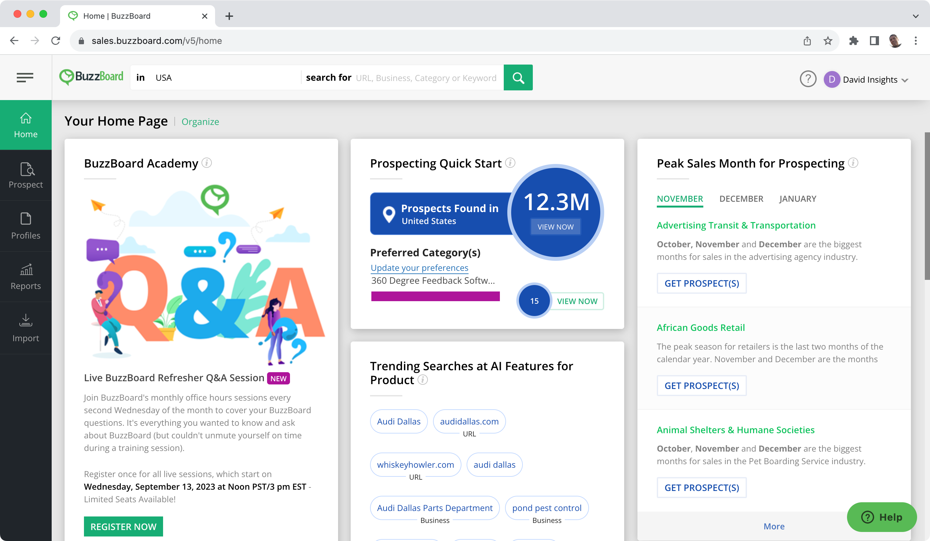
Task: Select the whiskeyhowler.com trending URL
Action: (416, 464)
